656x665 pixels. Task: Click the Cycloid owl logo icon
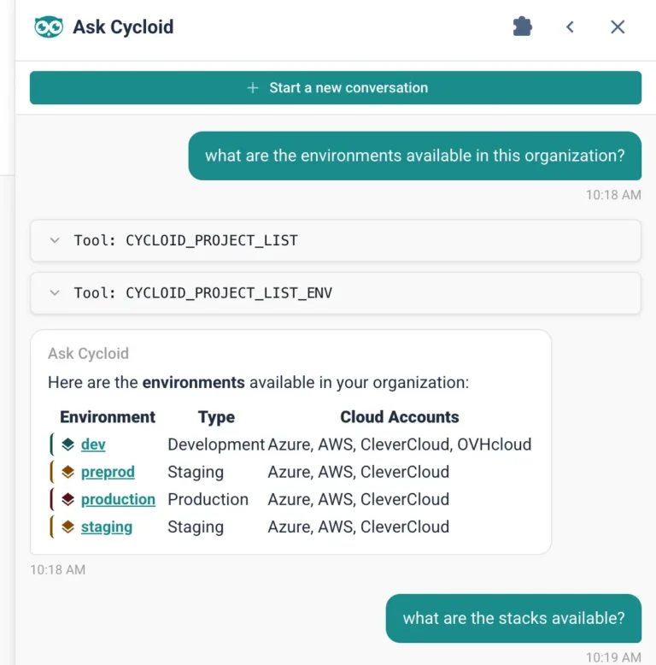coord(49,27)
